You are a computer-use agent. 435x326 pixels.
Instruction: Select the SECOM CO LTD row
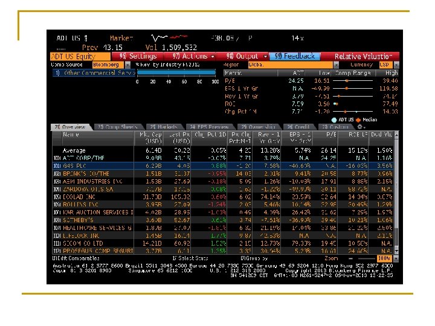pyautogui.click(x=223, y=243)
